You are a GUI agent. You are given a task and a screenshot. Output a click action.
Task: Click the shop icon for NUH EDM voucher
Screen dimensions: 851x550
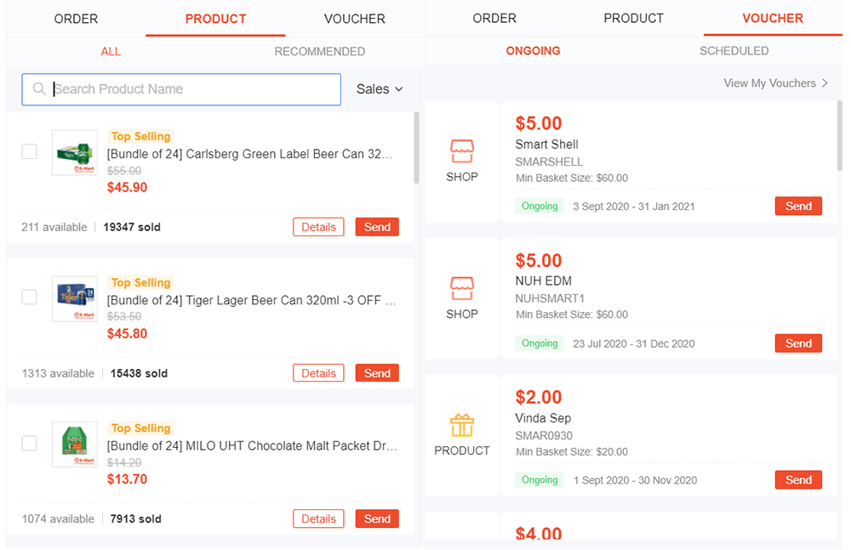tap(462, 288)
